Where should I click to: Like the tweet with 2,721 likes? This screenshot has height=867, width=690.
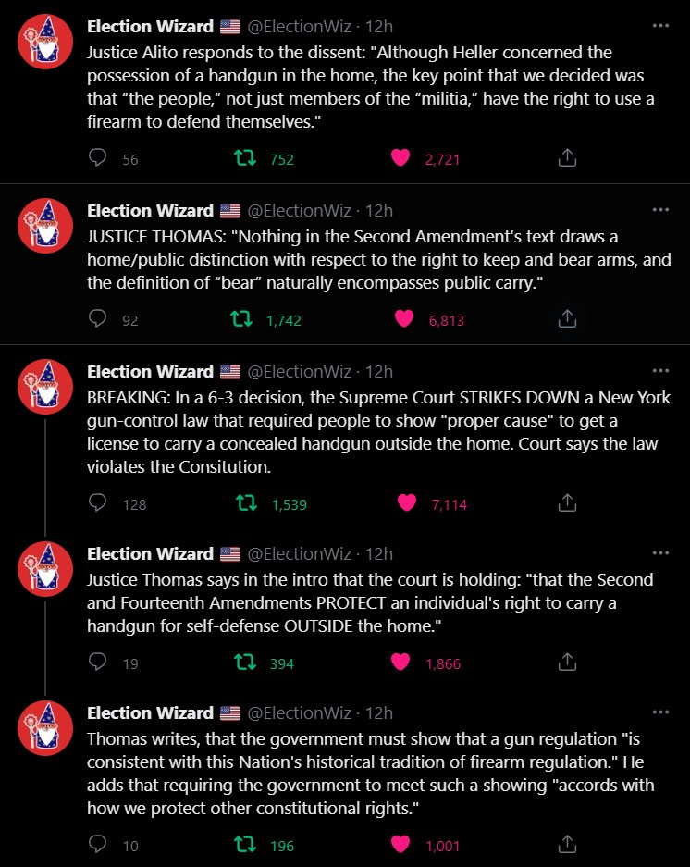pyautogui.click(x=400, y=158)
